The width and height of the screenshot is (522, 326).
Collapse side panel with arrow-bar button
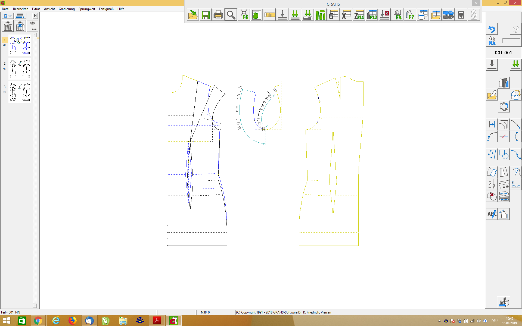[x=35, y=16]
